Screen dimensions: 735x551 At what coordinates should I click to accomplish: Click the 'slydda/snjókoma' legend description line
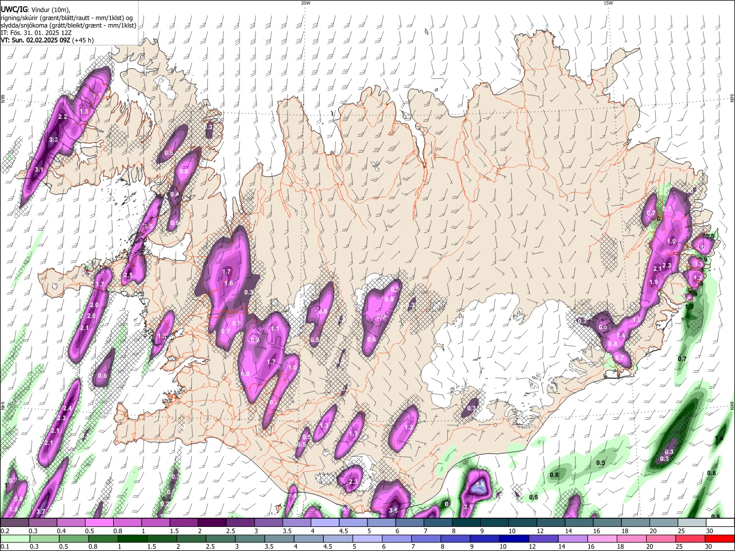(x=68, y=25)
